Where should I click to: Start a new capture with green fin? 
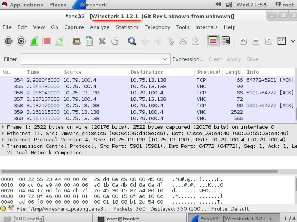(34, 41)
